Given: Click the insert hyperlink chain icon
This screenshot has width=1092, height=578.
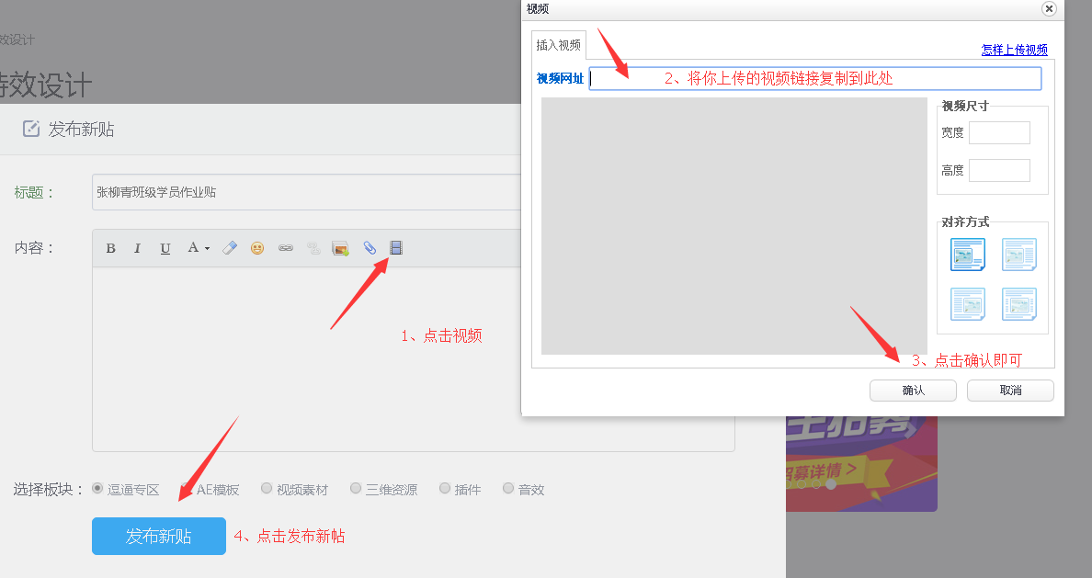Looking at the screenshot, I should click(286, 248).
